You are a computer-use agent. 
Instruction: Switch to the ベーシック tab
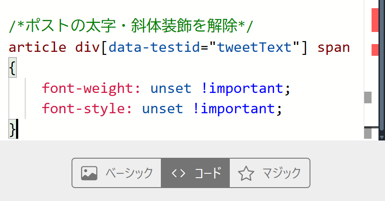116,173
